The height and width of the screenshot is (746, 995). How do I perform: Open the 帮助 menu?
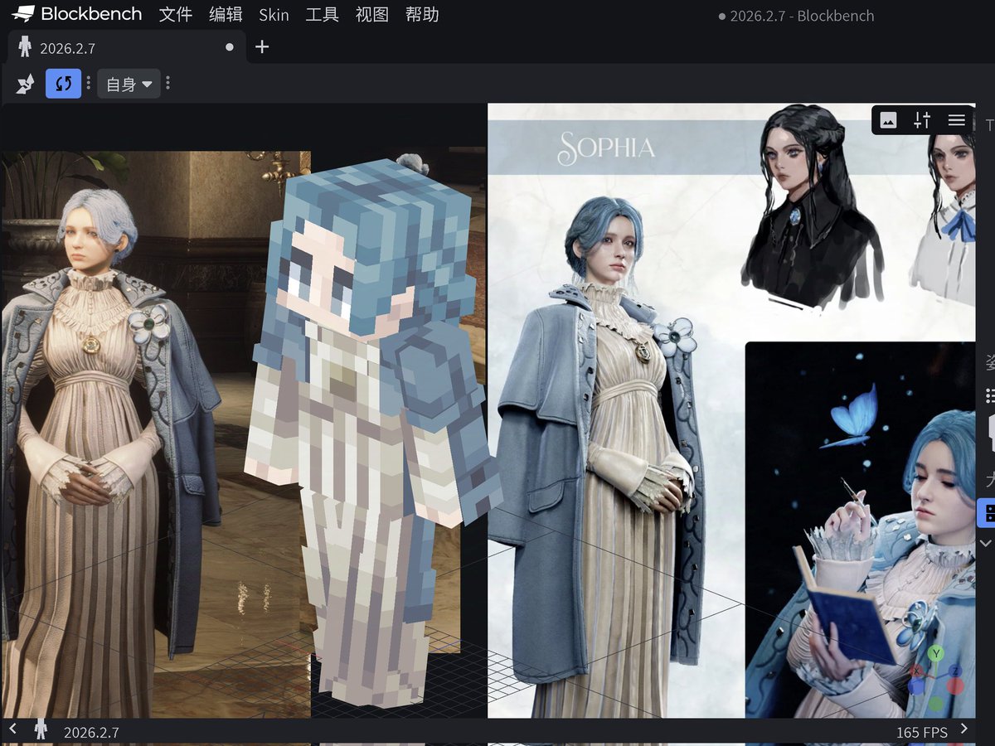click(422, 14)
